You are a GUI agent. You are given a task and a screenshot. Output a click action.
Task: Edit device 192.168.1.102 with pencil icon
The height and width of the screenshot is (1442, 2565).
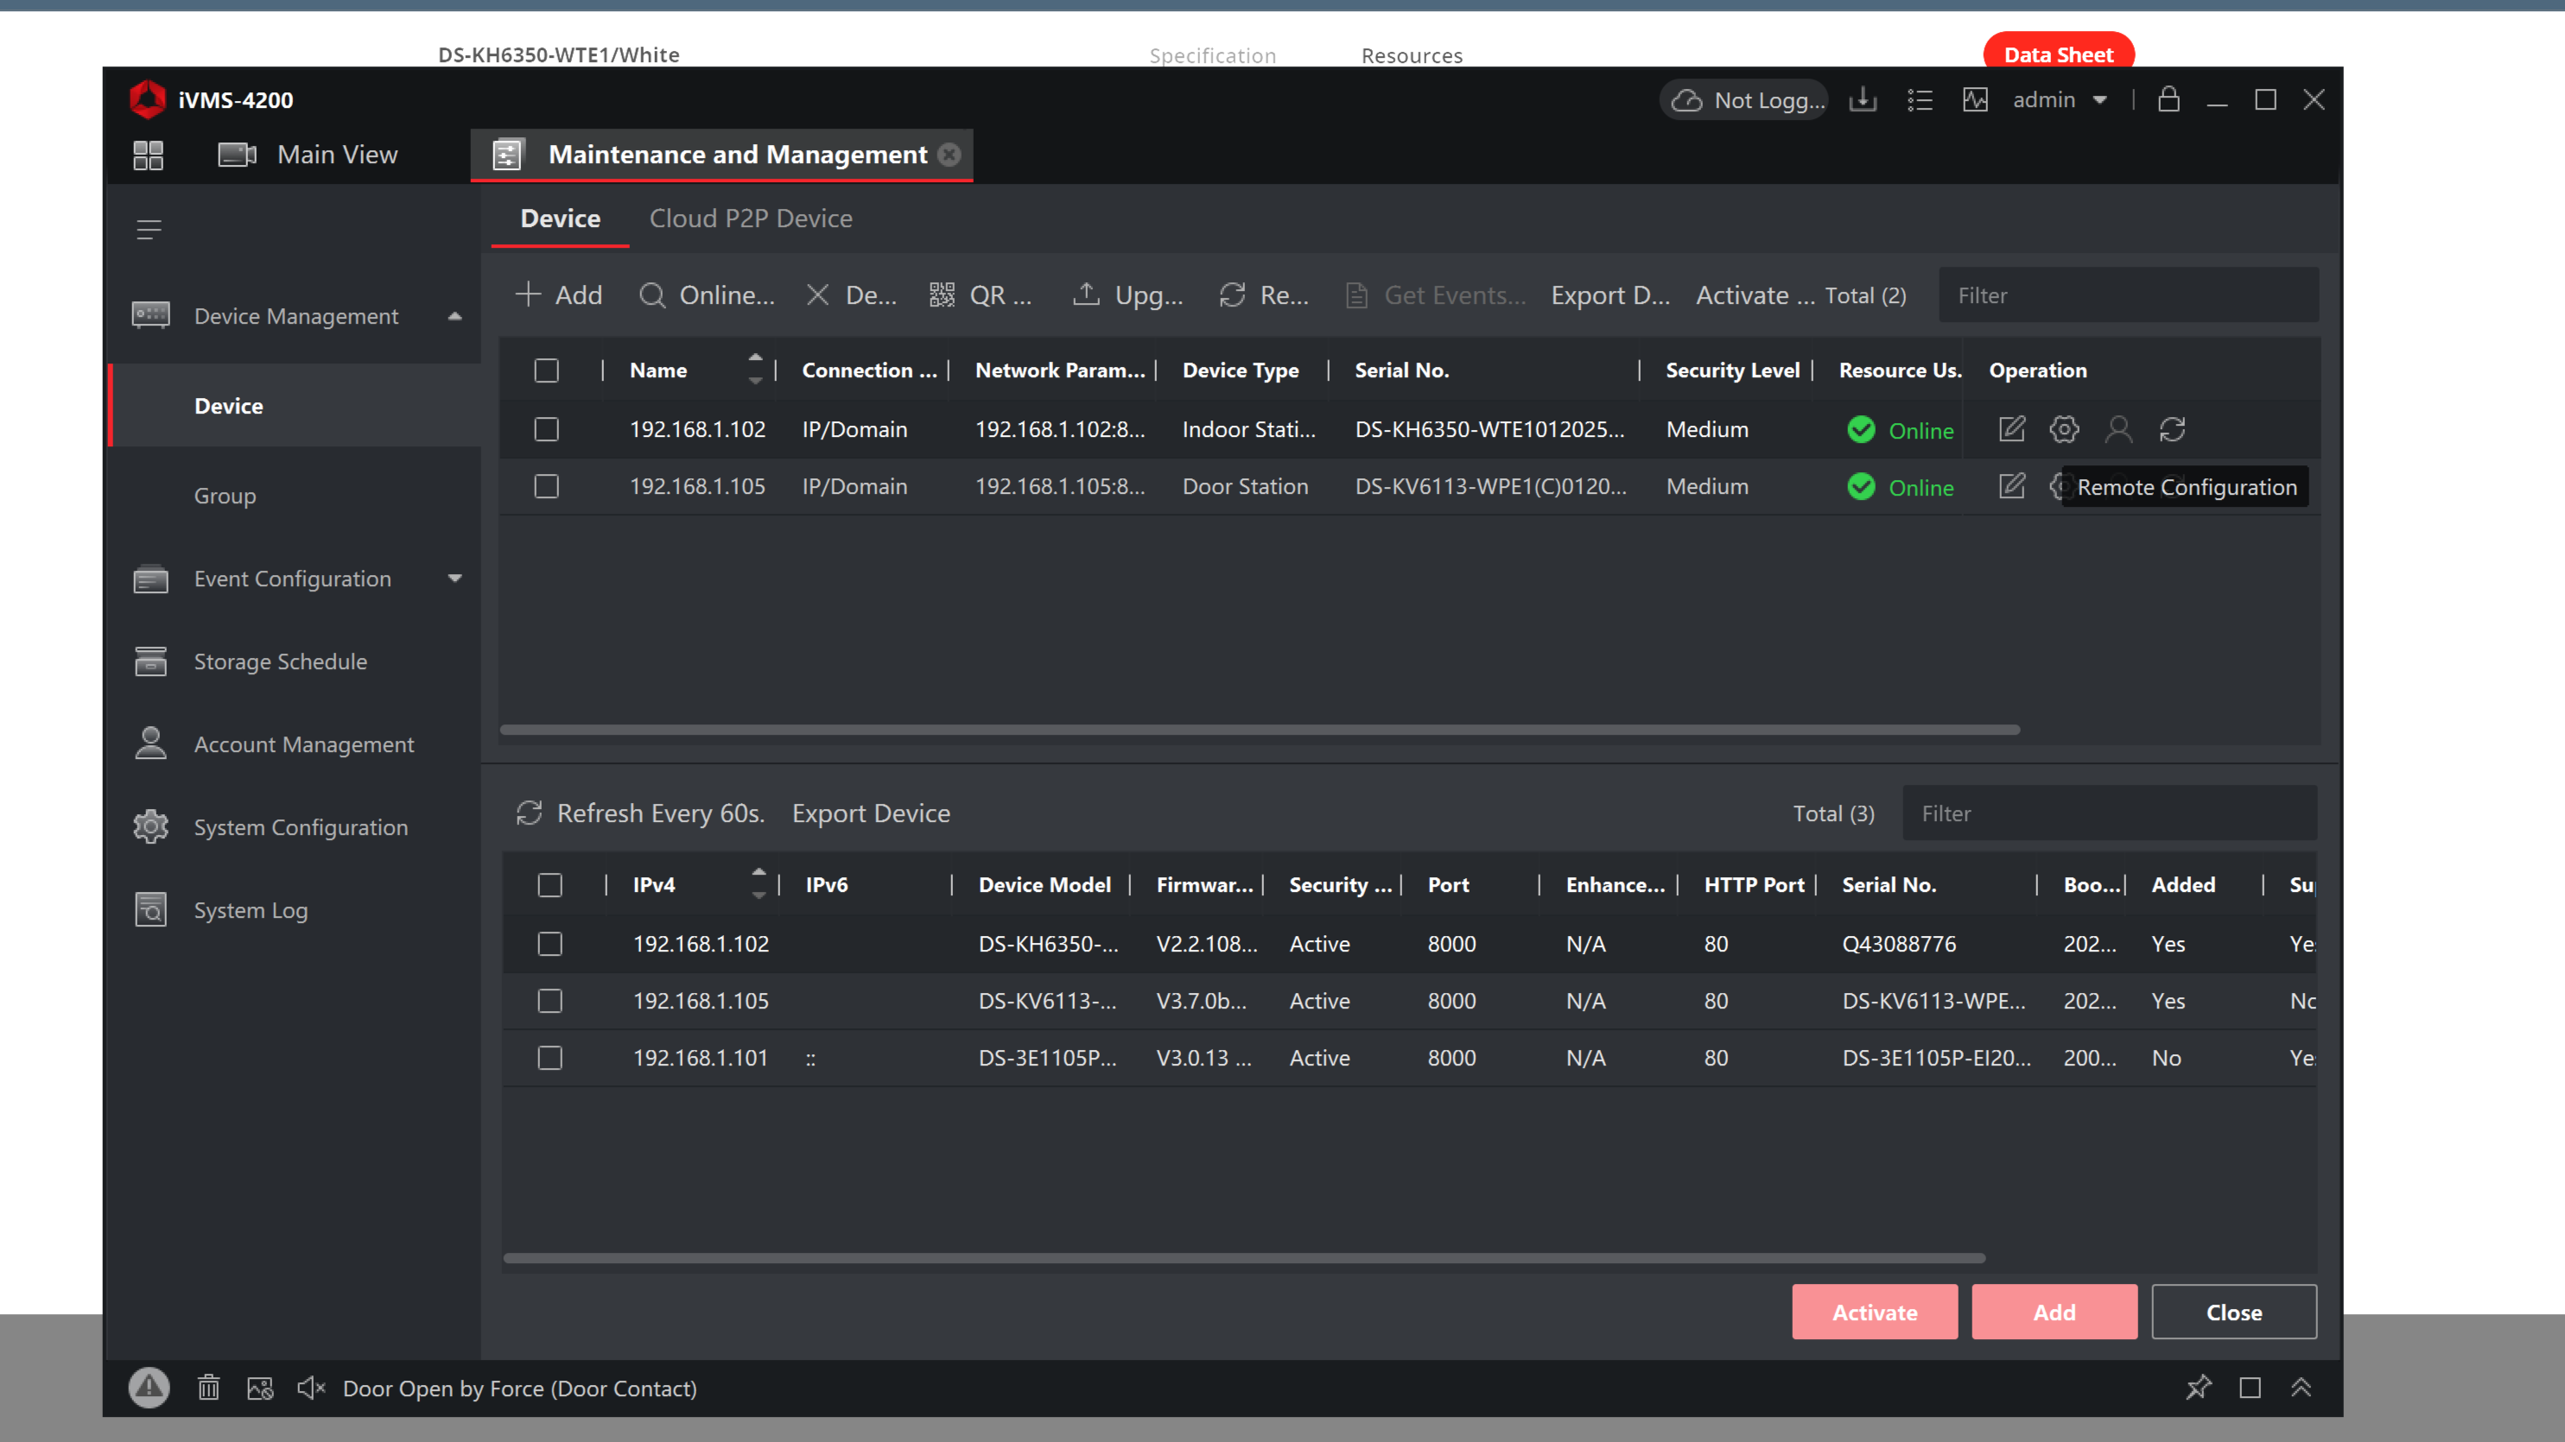point(2011,429)
